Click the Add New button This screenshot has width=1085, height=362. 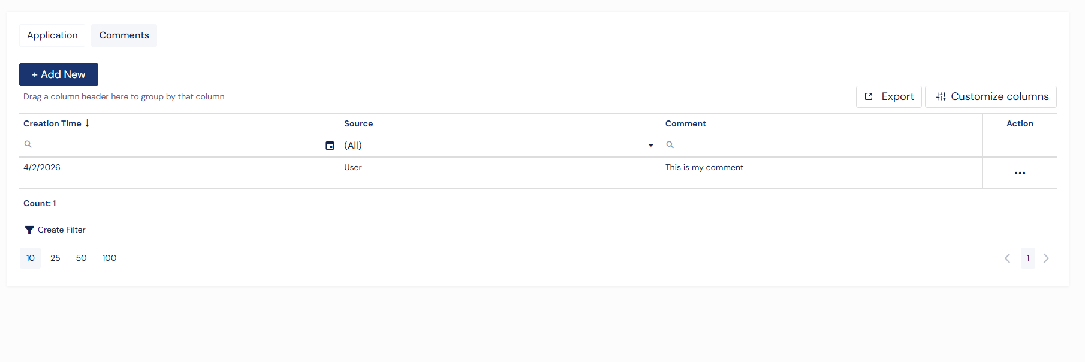tap(59, 74)
